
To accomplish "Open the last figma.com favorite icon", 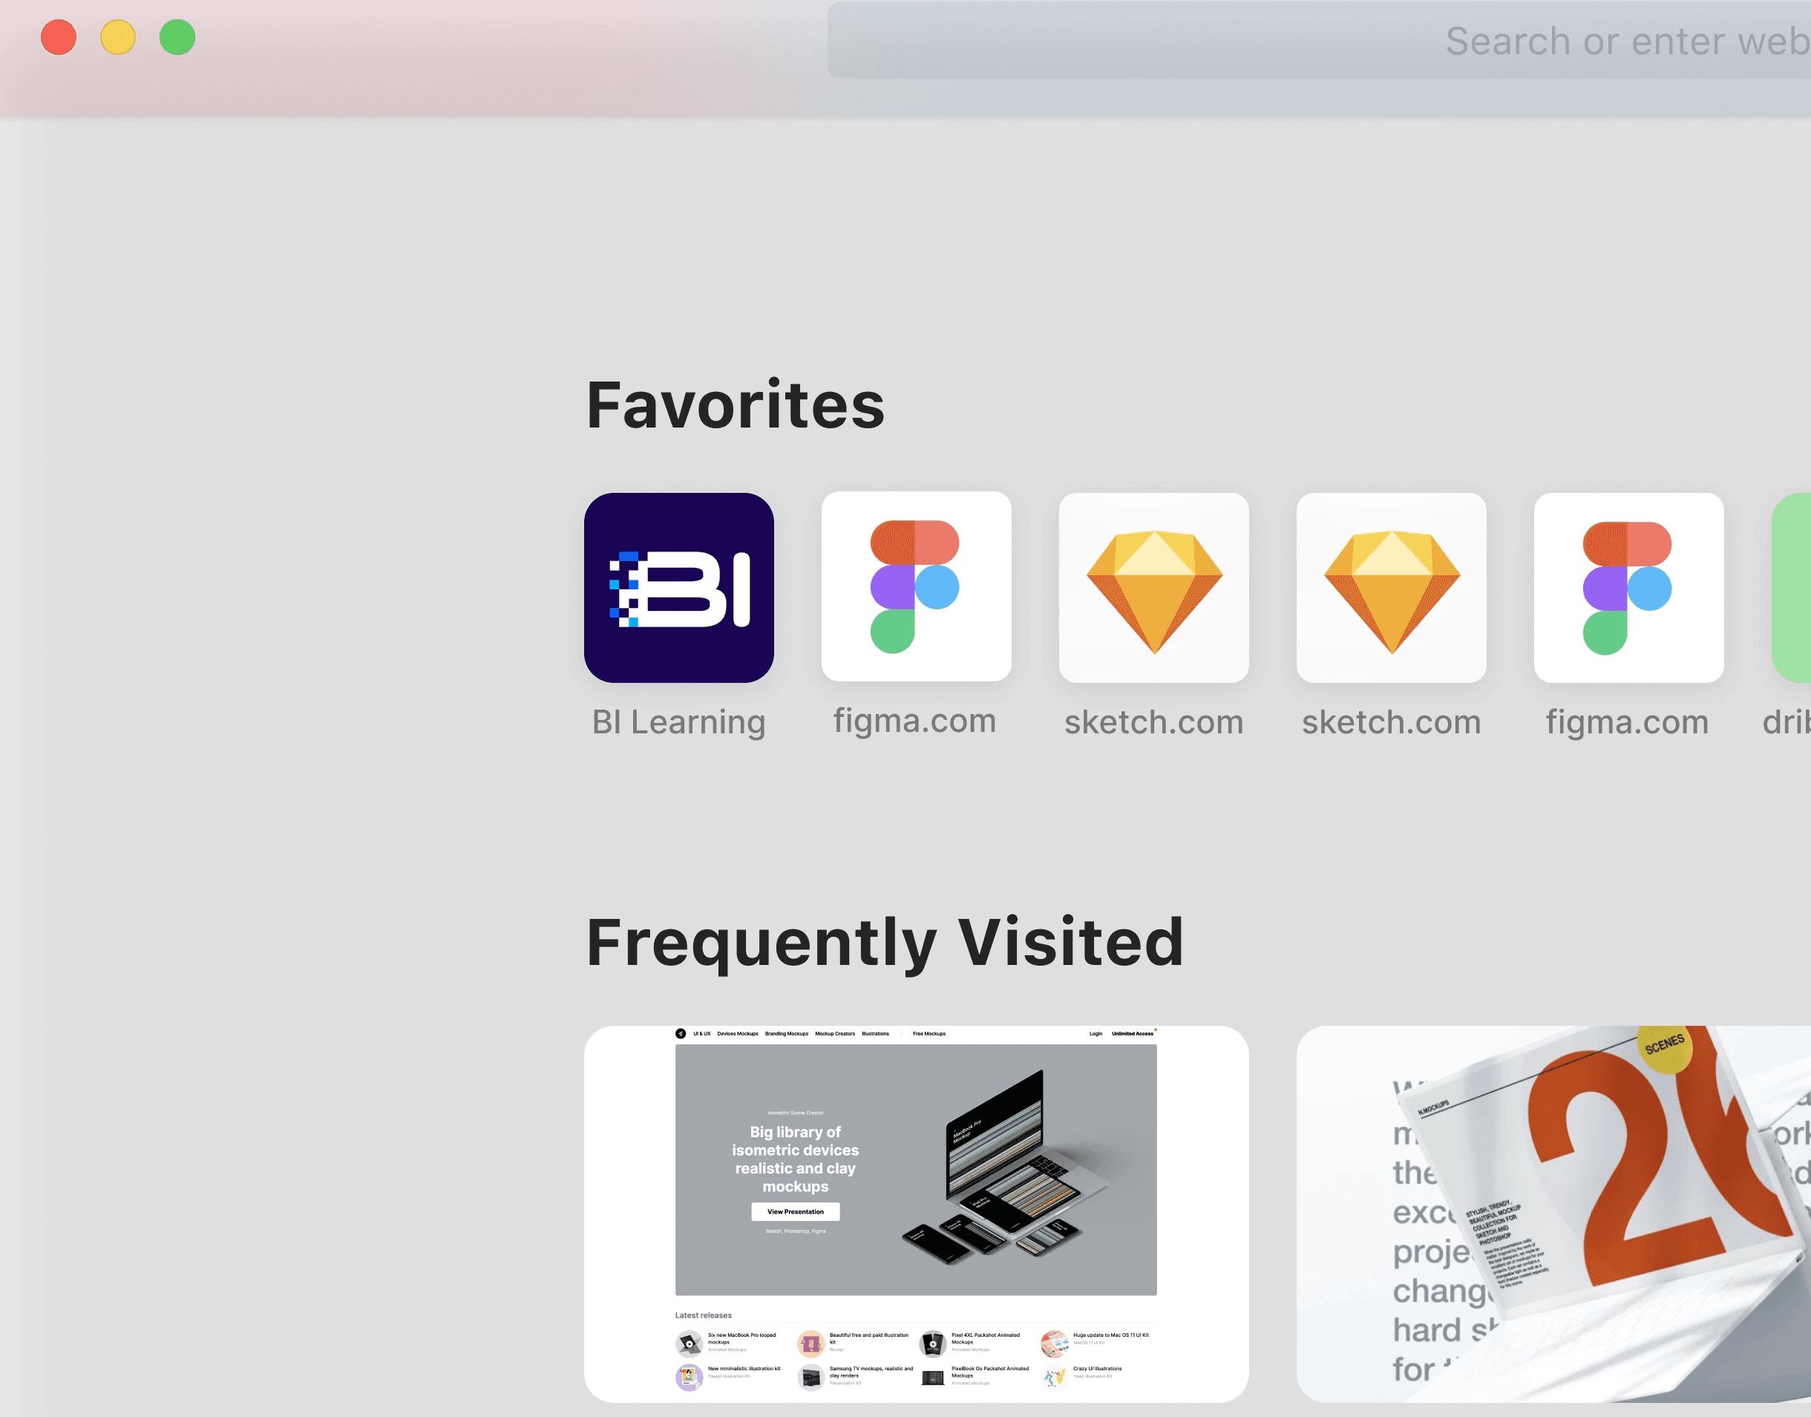I will pos(1628,587).
